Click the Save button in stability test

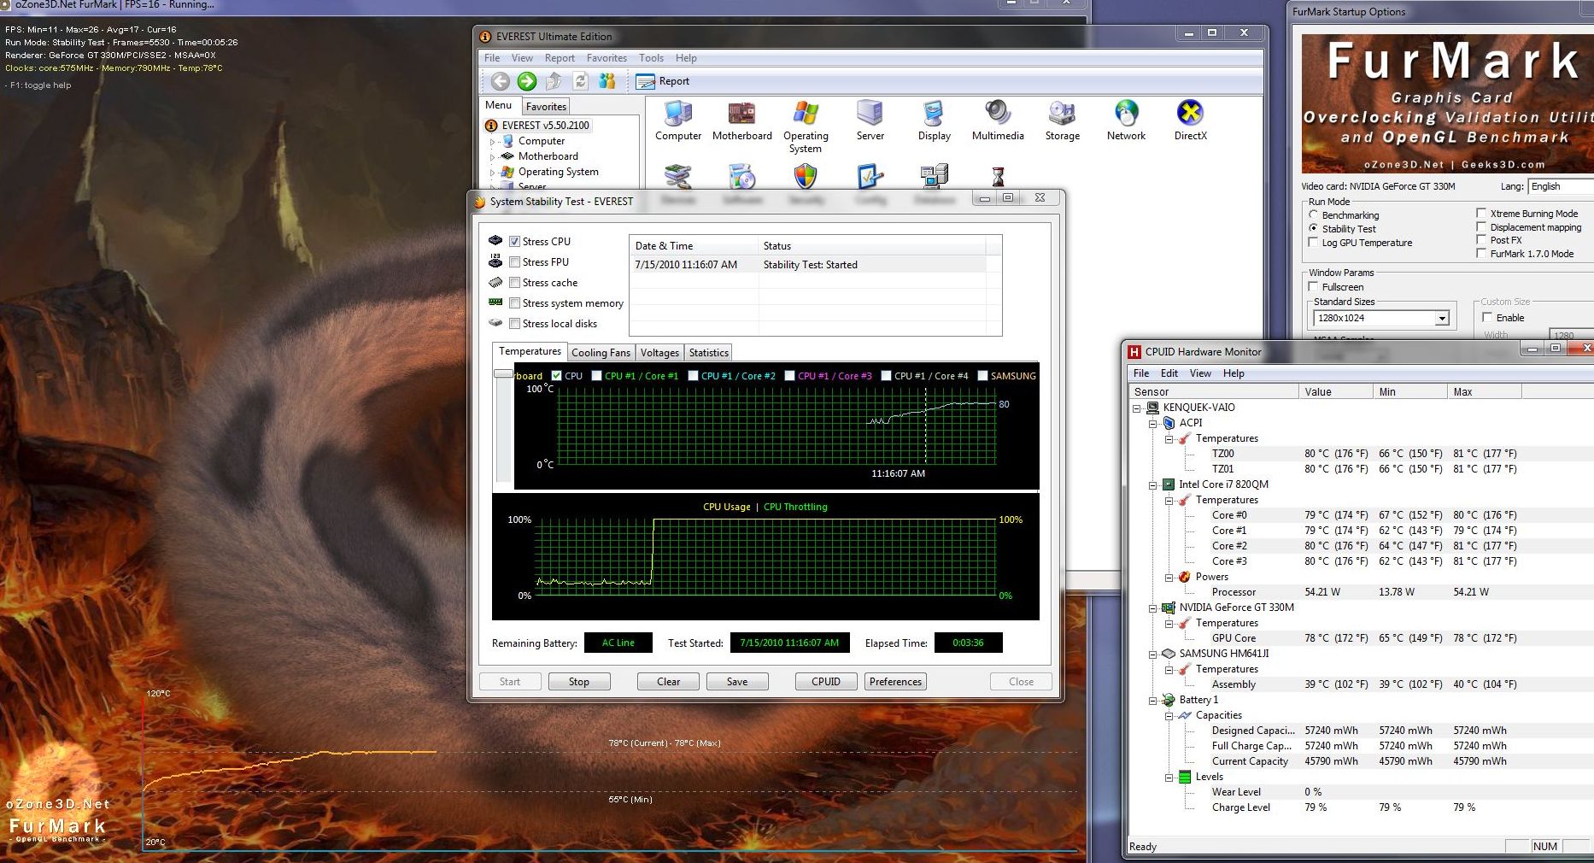[737, 682]
